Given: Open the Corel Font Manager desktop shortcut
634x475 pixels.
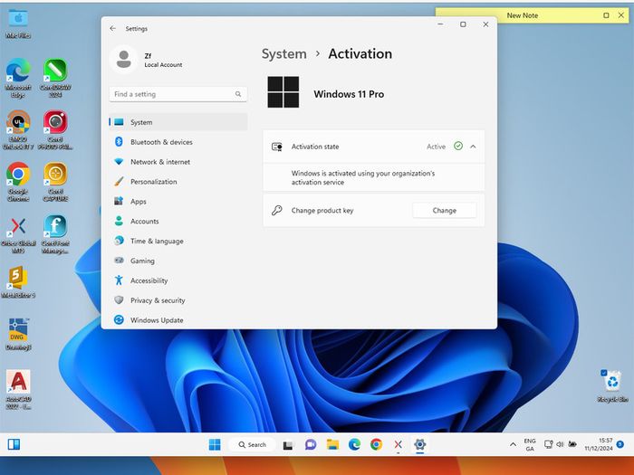Looking at the screenshot, I should (55, 234).
